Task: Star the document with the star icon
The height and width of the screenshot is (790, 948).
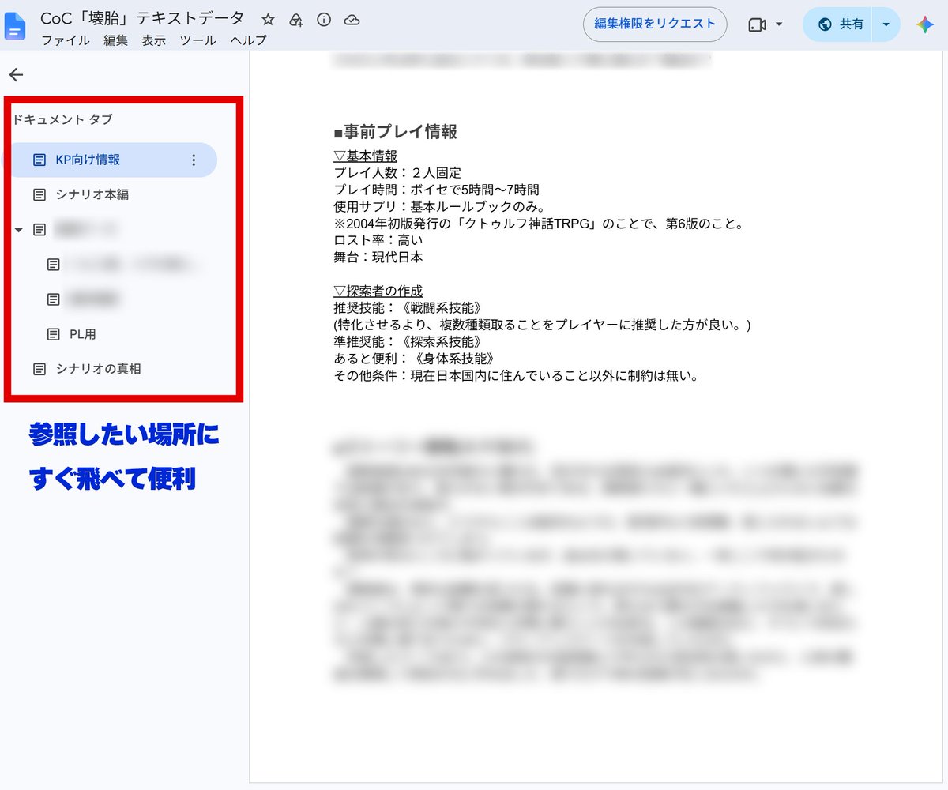Action: (269, 20)
